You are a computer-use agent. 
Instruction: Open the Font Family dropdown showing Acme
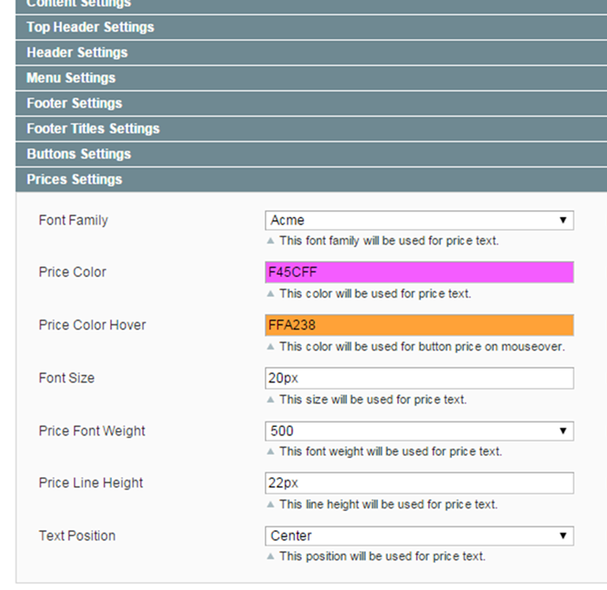click(x=419, y=220)
